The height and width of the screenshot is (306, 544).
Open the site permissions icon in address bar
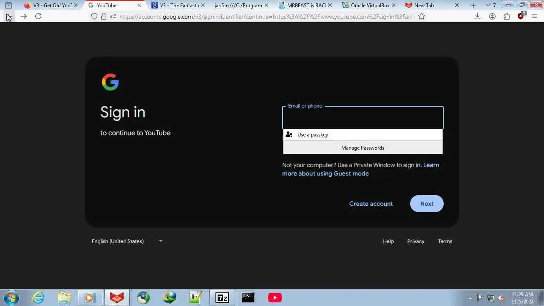click(x=113, y=16)
